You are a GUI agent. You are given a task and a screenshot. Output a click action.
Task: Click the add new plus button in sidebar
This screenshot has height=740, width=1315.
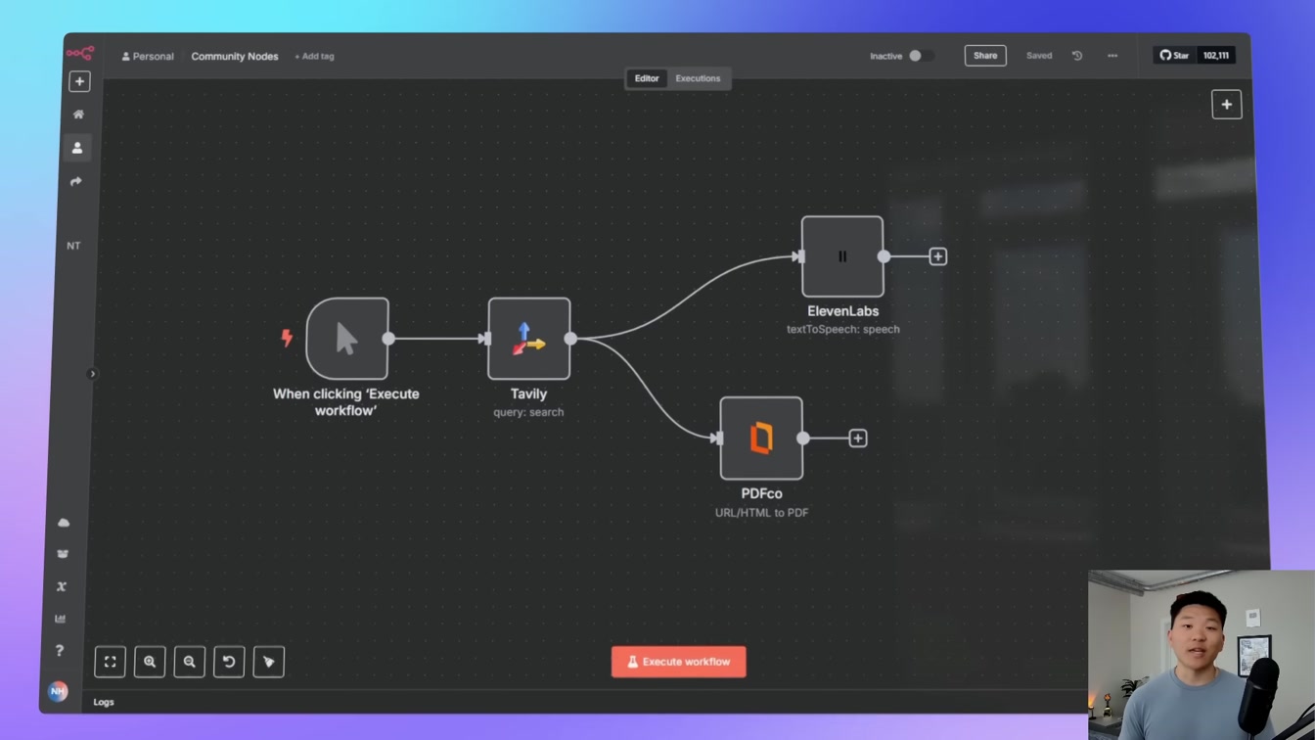point(79,81)
